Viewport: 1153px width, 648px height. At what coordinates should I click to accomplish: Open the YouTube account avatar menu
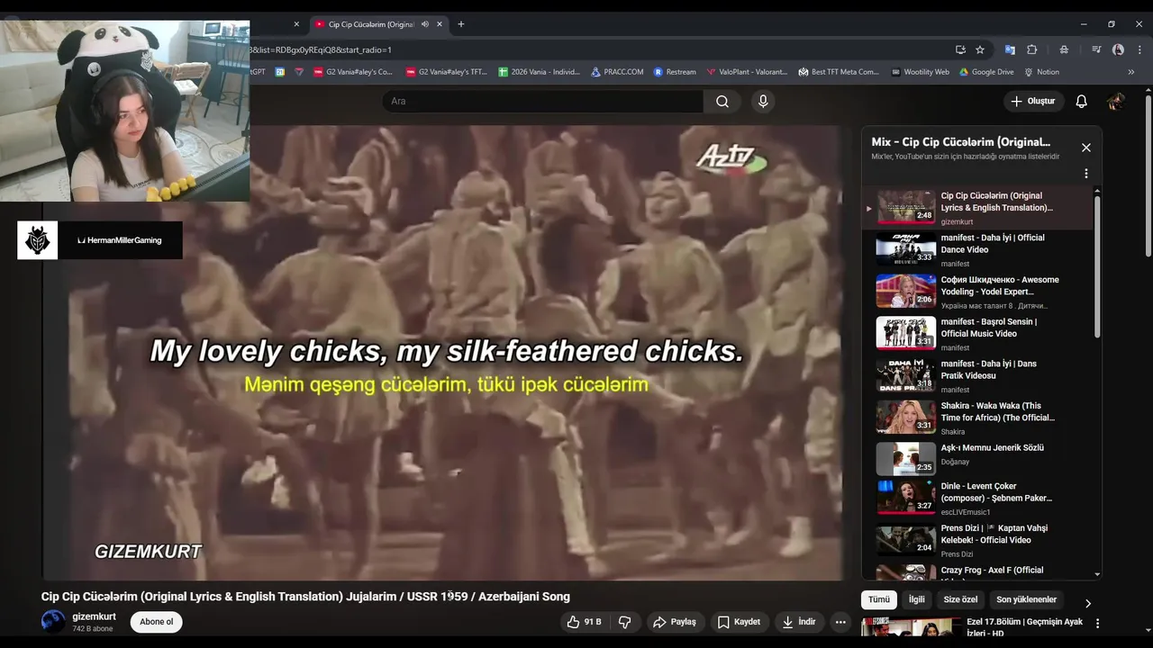click(1116, 102)
